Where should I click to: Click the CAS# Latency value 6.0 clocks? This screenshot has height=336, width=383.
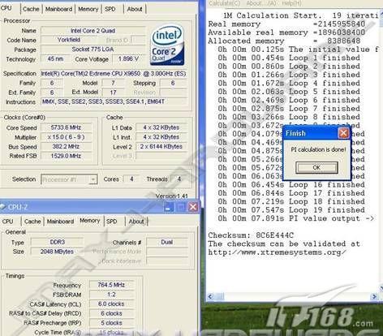tap(111, 304)
